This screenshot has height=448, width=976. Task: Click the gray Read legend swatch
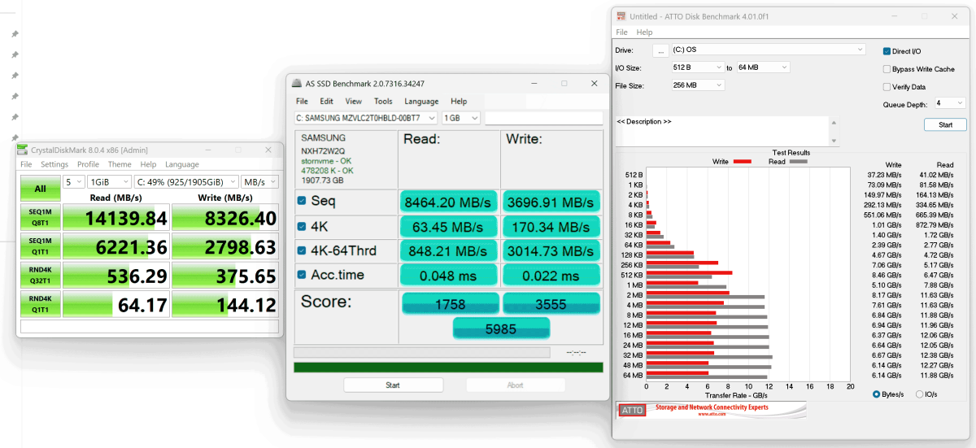click(x=798, y=162)
